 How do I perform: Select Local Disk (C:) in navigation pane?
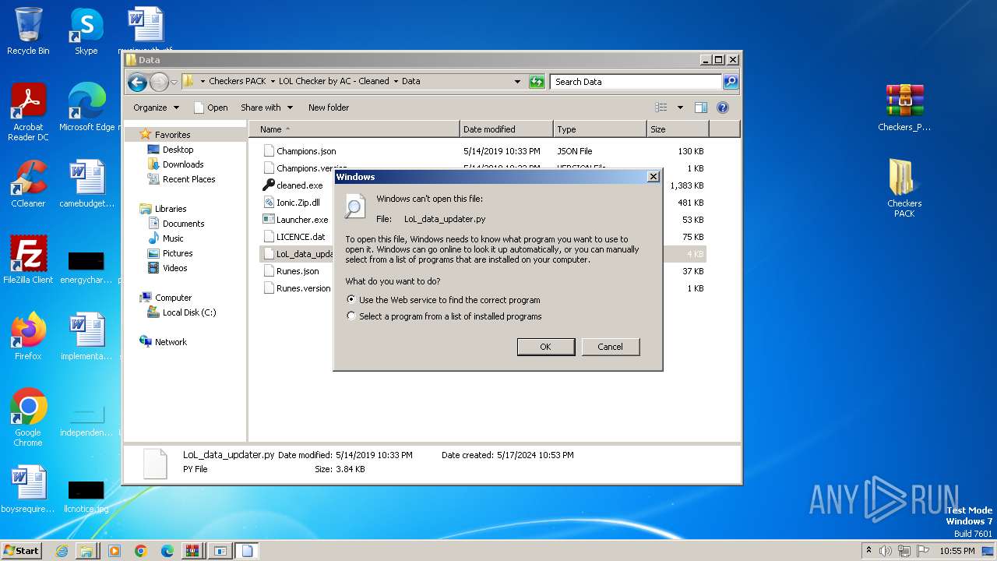tap(189, 312)
